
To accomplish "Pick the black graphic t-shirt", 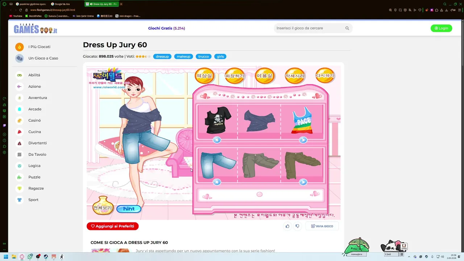I will 217,121.
